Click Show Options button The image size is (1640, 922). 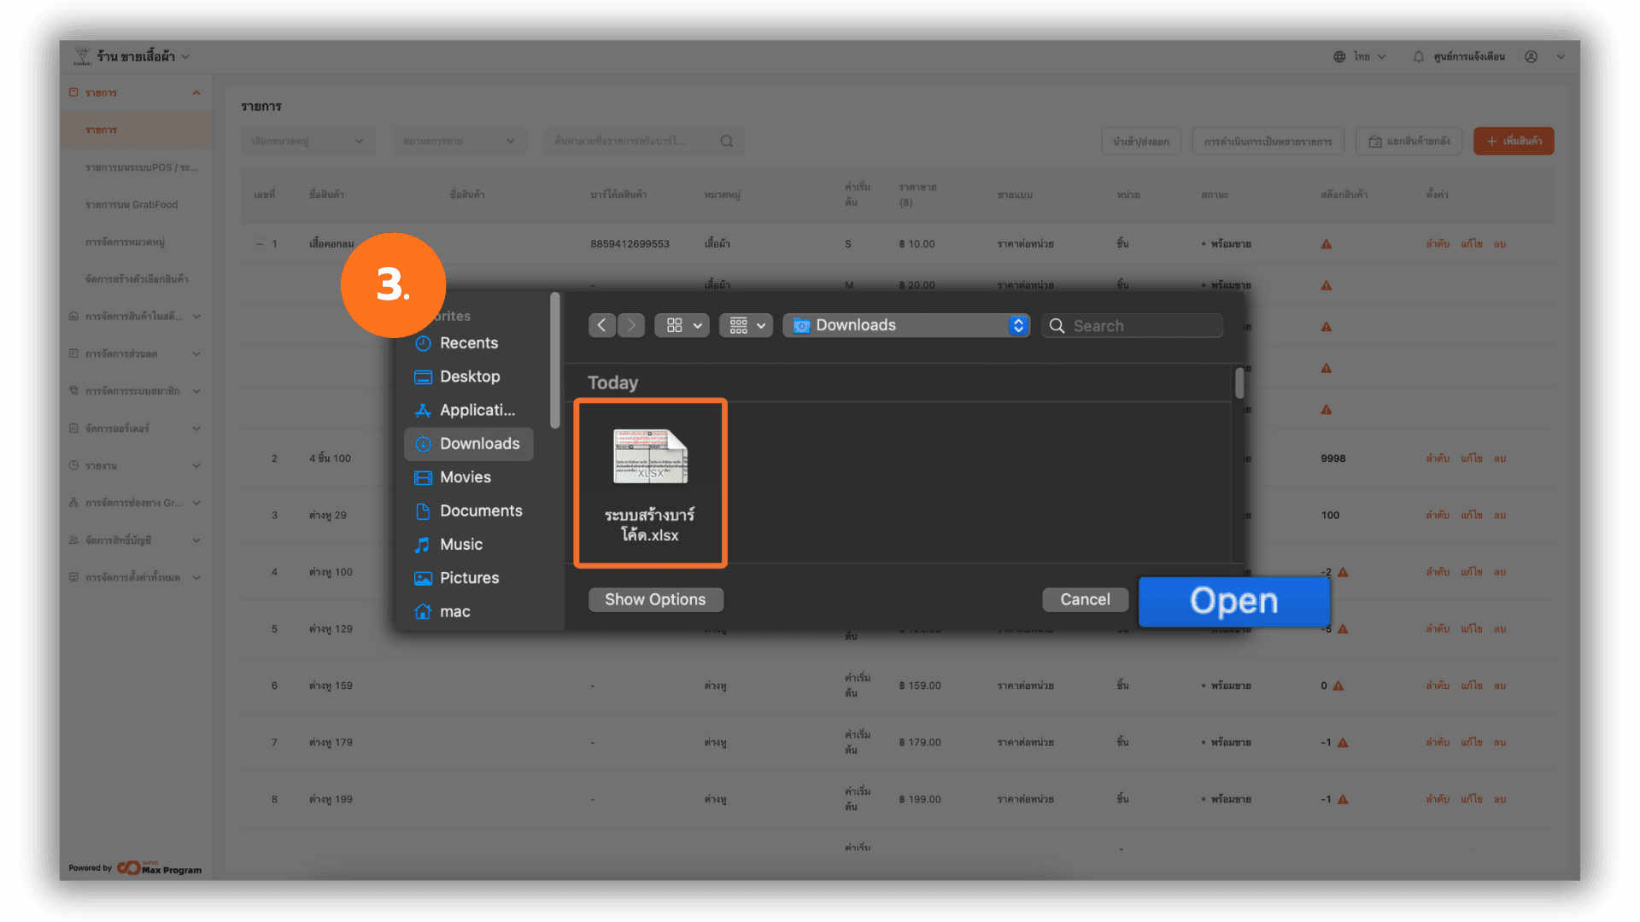point(655,599)
